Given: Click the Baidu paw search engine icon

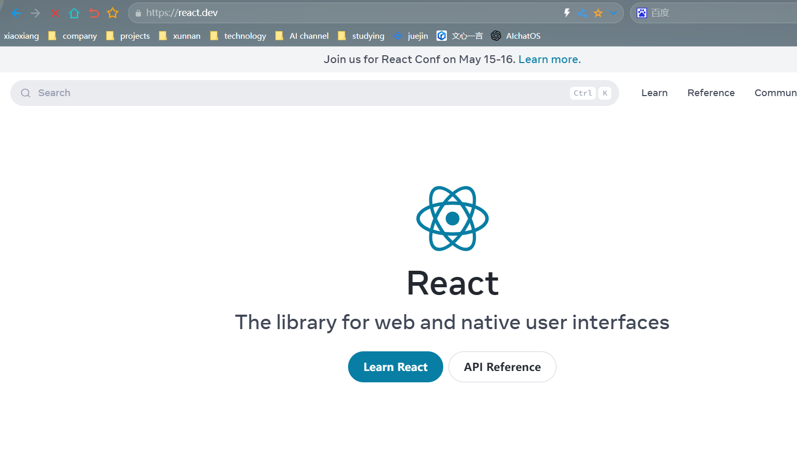Looking at the screenshot, I should 642,13.
